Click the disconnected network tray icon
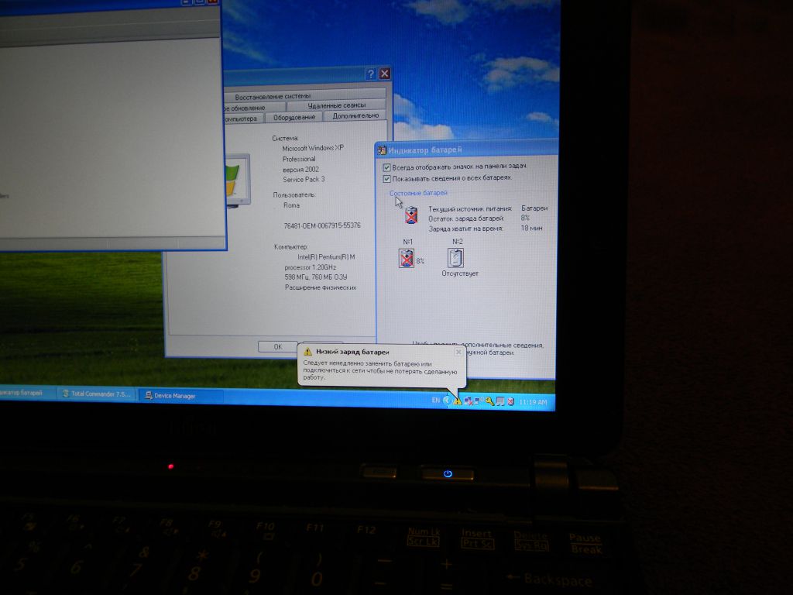Screen dimensions: 793x595 469,401
